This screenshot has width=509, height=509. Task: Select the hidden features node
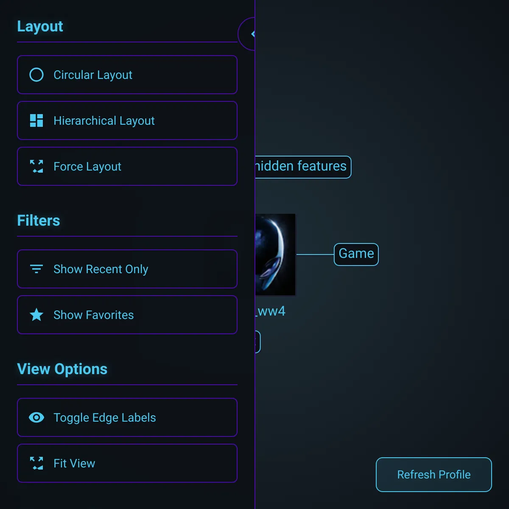[x=303, y=167]
